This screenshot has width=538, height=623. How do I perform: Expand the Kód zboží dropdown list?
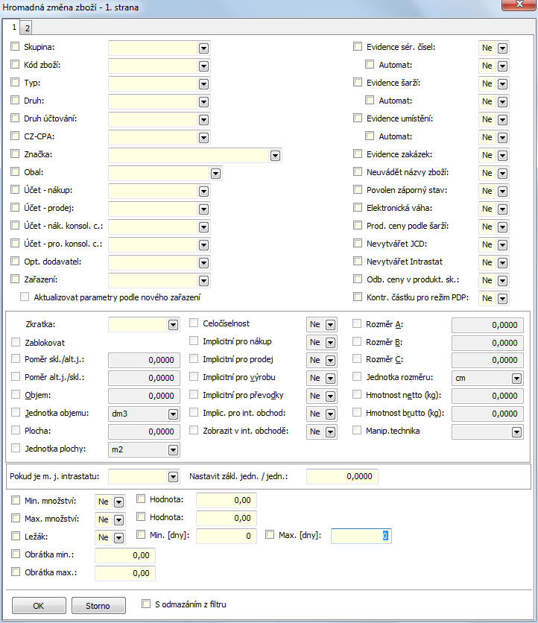coord(204,66)
